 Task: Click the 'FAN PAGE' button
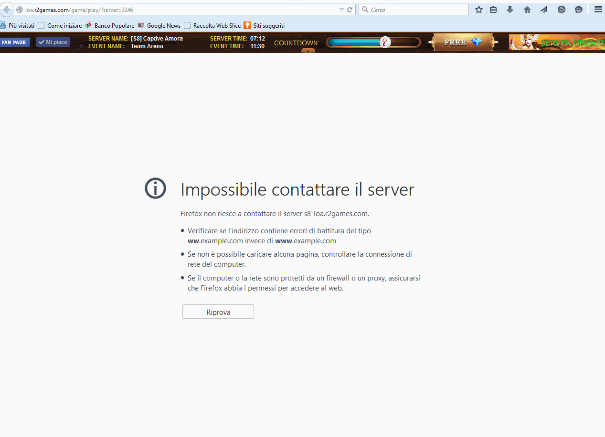click(14, 42)
